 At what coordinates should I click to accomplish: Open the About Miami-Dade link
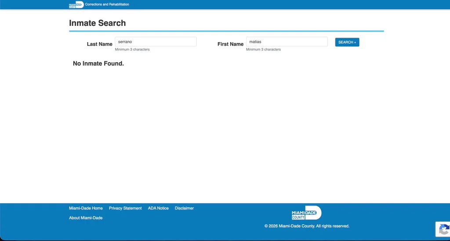tap(86, 218)
